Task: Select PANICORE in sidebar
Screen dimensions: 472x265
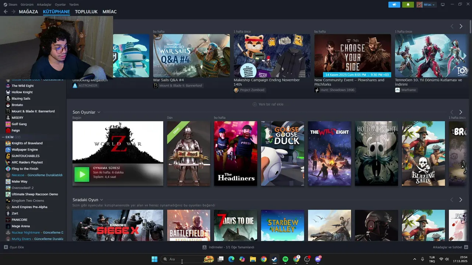Action: (20, 220)
